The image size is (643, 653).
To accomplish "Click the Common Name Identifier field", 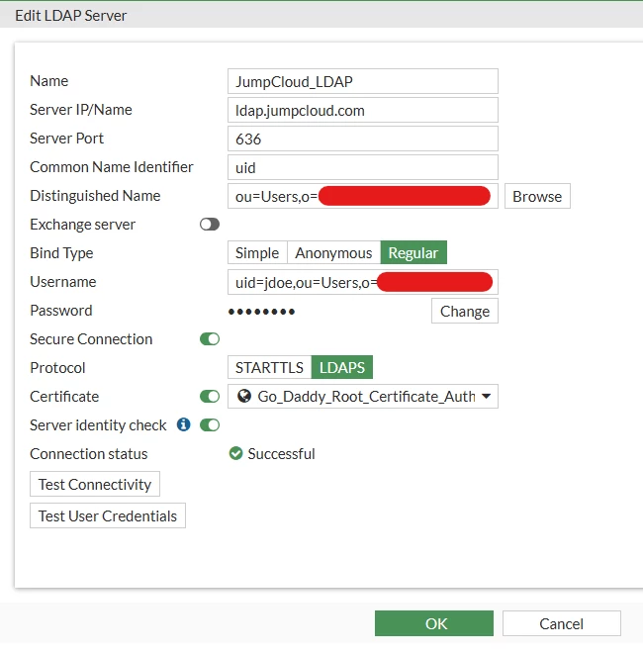I will tap(363, 167).
